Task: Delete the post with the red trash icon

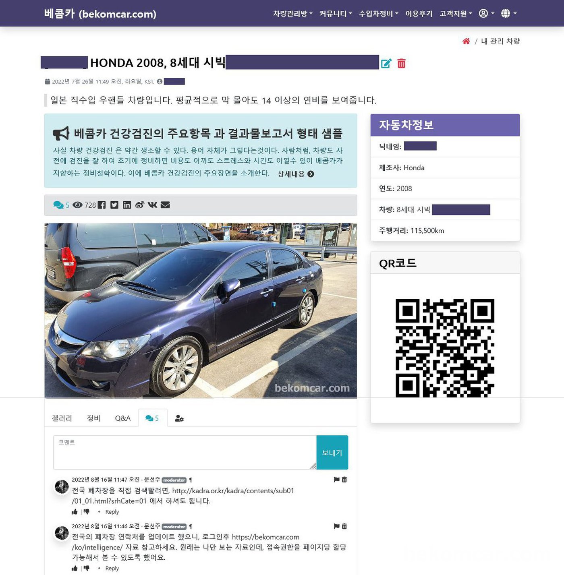Action: point(401,63)
